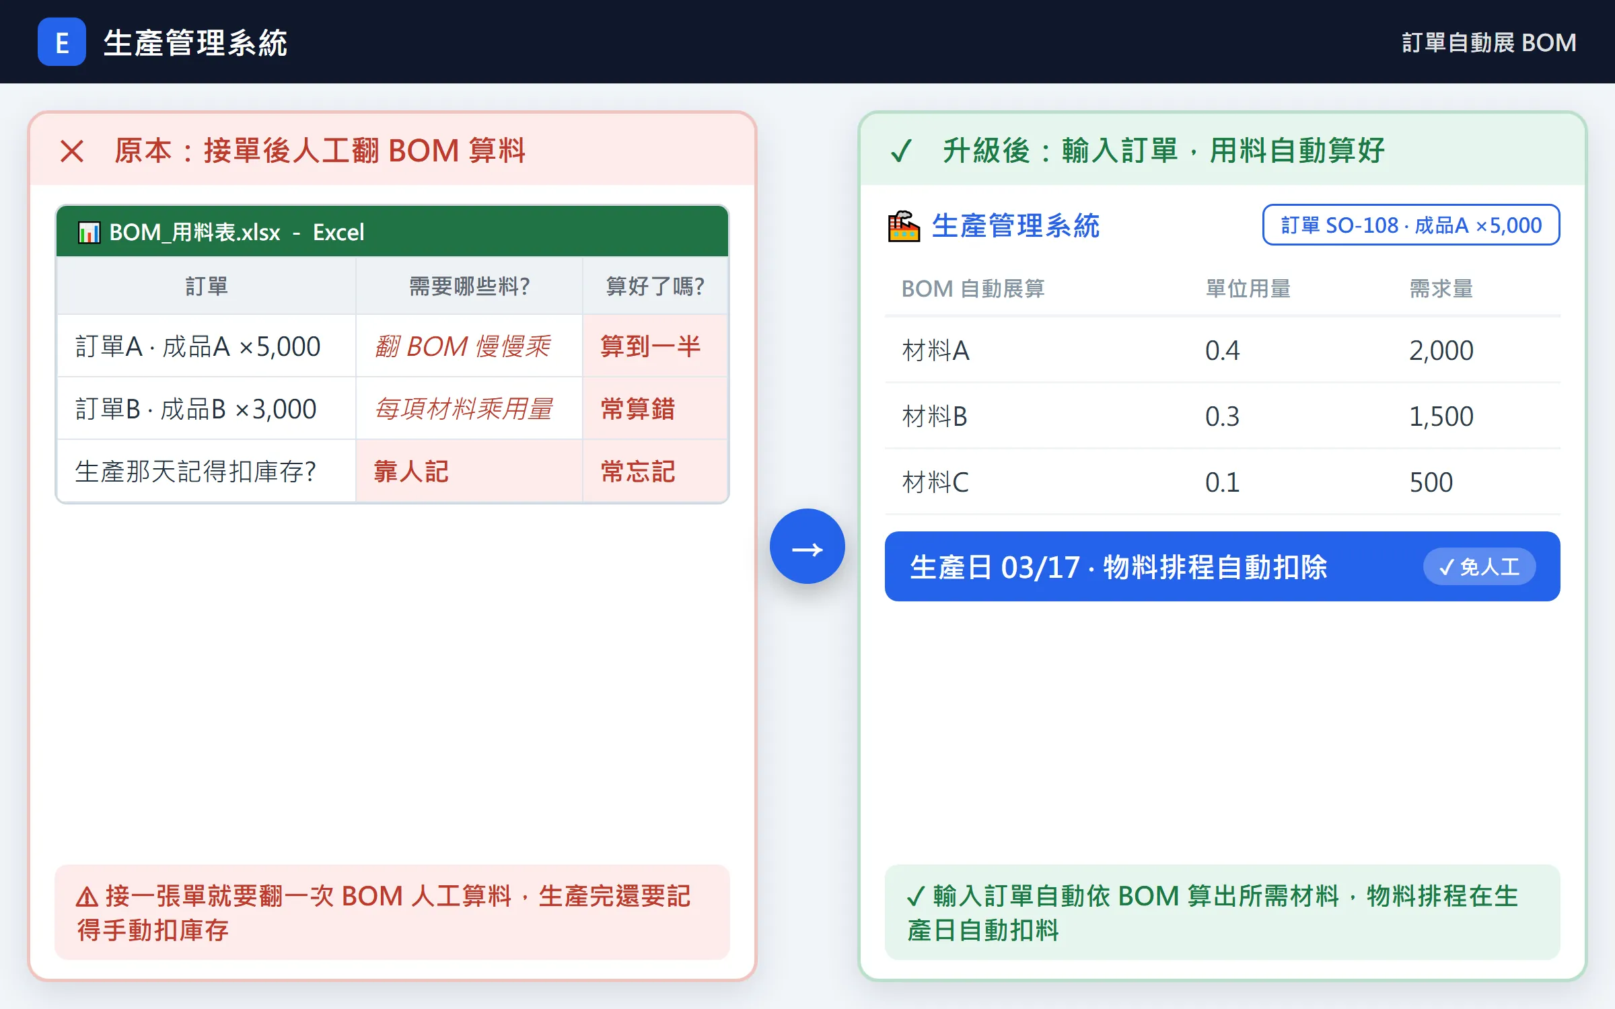Select the 材料B row label
Image resolution: width=1615 pixels, height=1009 pixels.
(934, 416)
